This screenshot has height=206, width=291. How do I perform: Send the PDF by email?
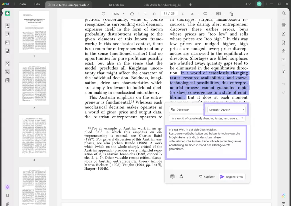(x=284, y=60)
